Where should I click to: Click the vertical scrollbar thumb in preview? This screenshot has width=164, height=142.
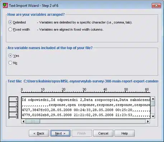pos(153,104)
